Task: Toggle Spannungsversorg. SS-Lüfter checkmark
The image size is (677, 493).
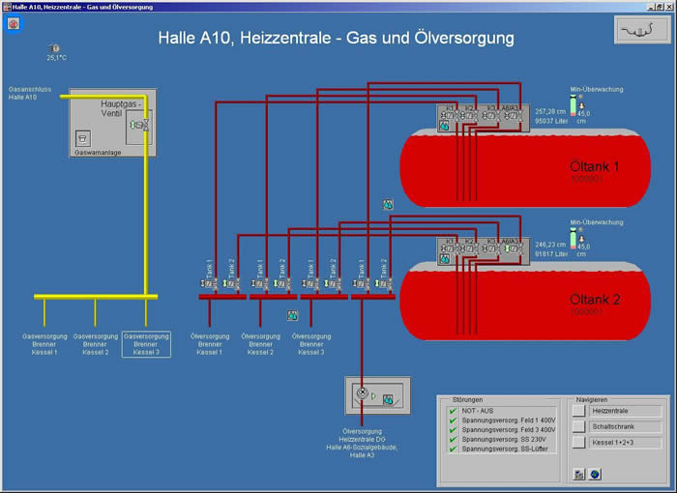Action: tap(452, 449)
